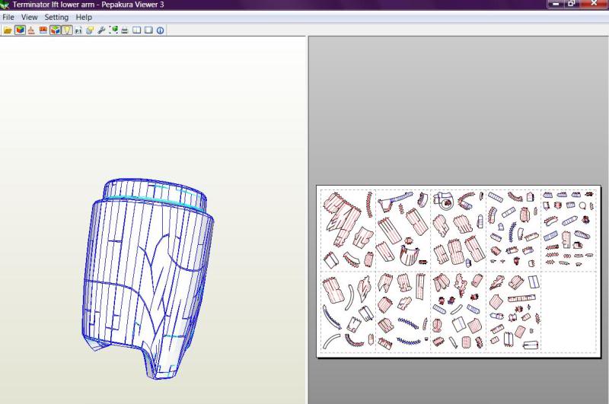Restore down the Pepakura Viewer window
Screen dimensions: 609x404
(572, 4)
